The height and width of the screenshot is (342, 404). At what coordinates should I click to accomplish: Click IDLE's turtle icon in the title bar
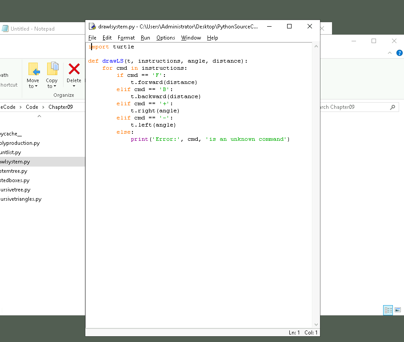[x=93, y=26]
